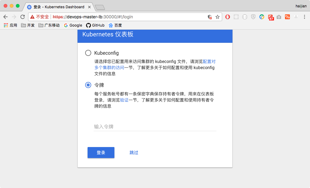
Task: Open the Google bookmark
Action: (73, 25)
